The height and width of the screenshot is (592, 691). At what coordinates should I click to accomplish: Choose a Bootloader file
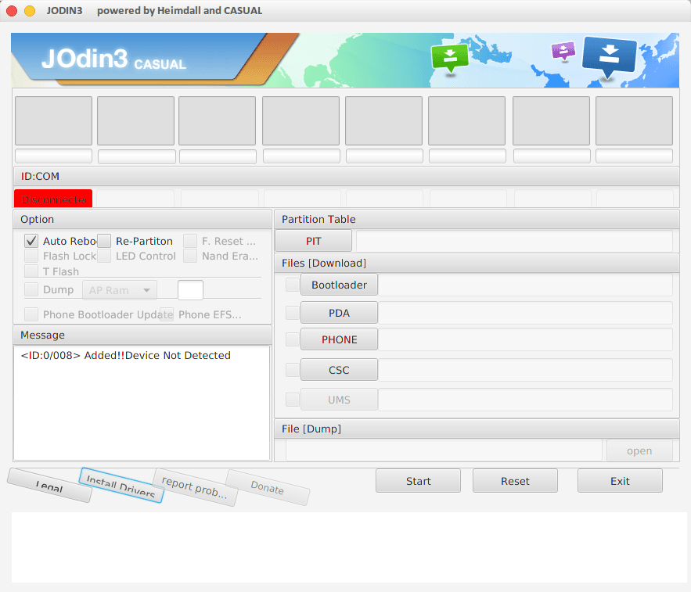[x=339, y=285]
